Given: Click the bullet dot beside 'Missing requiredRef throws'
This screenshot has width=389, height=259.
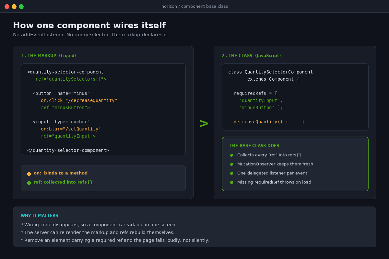Looking at the screenshot, I should tap(231, 182).
